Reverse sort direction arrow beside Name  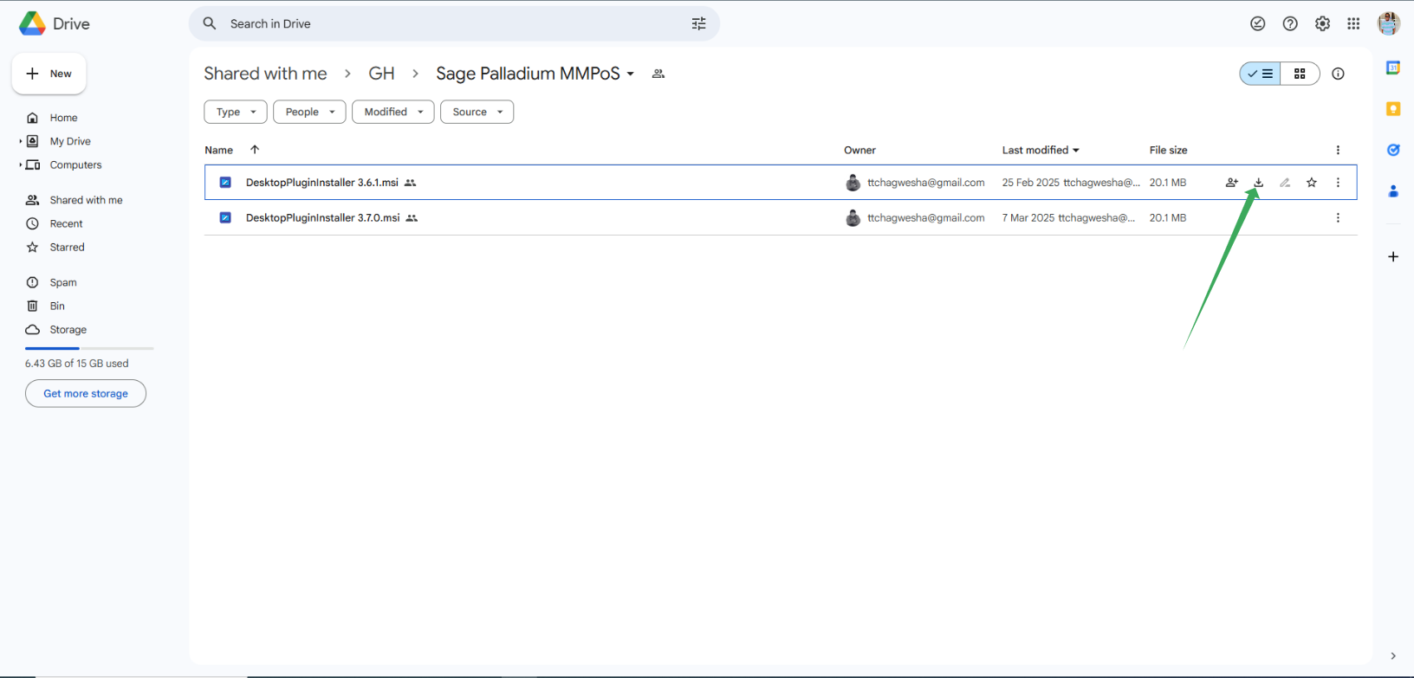[255, 150]
